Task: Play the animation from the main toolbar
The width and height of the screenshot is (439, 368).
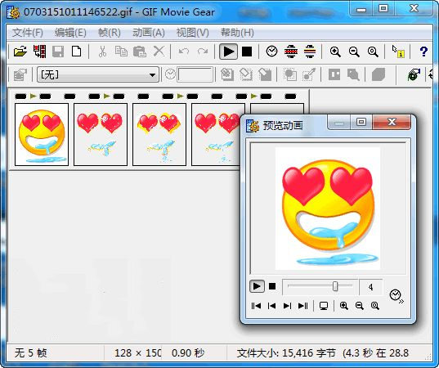Action: click(x=228, y=52)
